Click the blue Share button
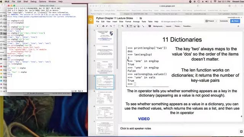 pos(235,21)
